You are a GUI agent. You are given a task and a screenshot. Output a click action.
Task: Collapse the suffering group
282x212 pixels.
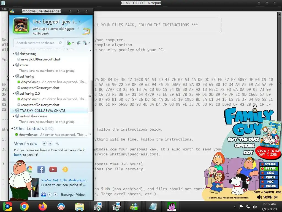pyautogui.click(x=13, y=76)
